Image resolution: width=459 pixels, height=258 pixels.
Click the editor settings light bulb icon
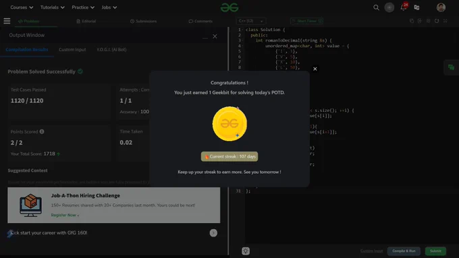(x=246, y=251)
